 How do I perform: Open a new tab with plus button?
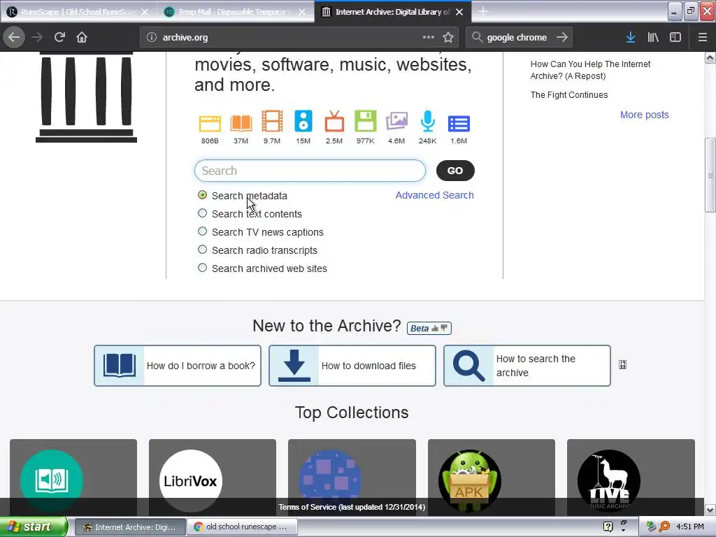(x=483, y=11)
